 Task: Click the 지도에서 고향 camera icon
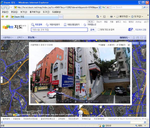tap(130, 30)
